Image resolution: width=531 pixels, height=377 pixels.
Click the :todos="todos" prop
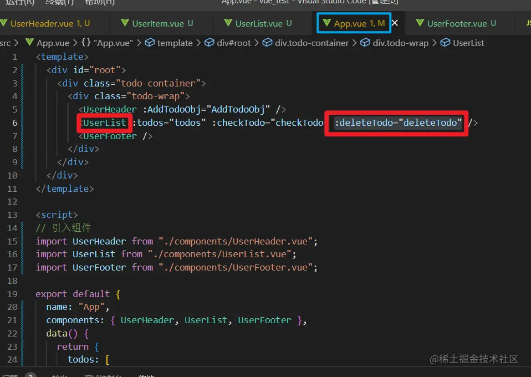[169, 123]
